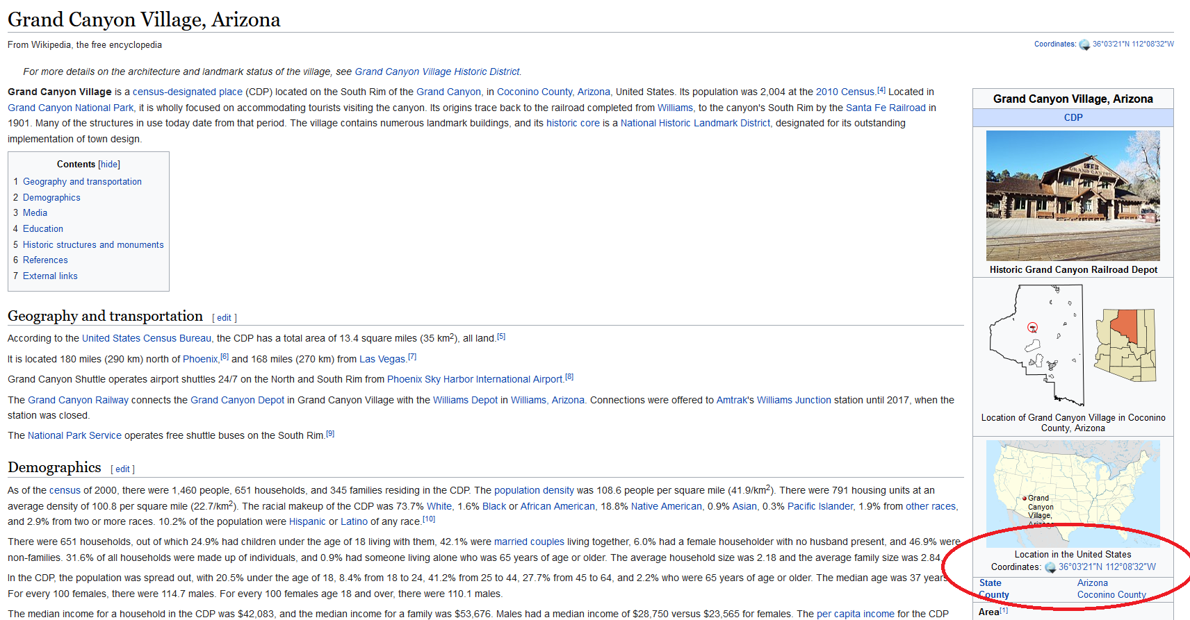Open the Pacific Islander link
This screenshot has width=1190, height=620.
click(820, 506)
